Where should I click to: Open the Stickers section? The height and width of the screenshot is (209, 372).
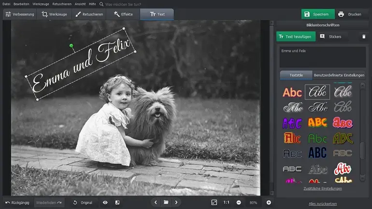click(331, 37)
